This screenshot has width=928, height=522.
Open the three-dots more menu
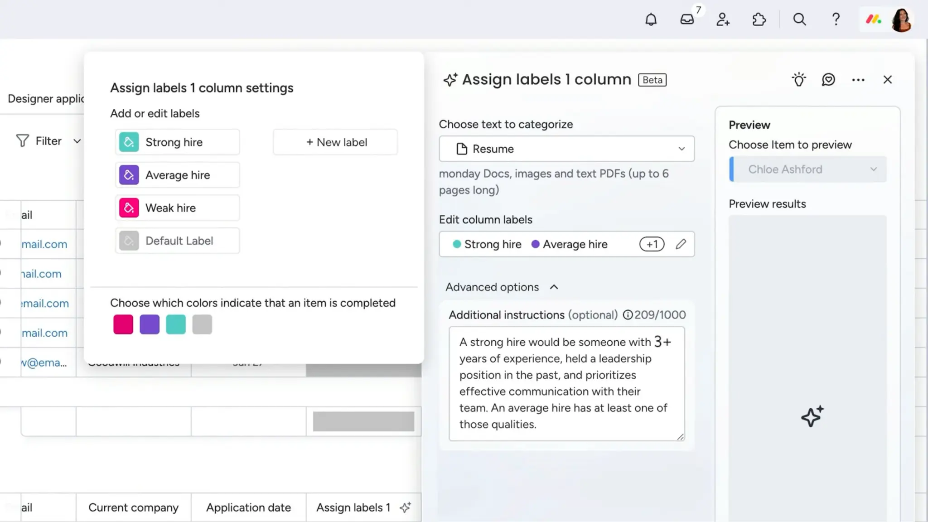click(x=858, y=80)
